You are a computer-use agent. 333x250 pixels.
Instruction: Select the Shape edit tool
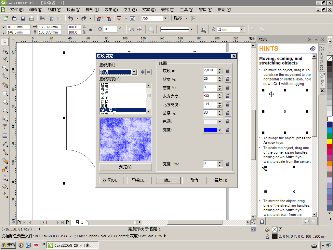(5, 51)
